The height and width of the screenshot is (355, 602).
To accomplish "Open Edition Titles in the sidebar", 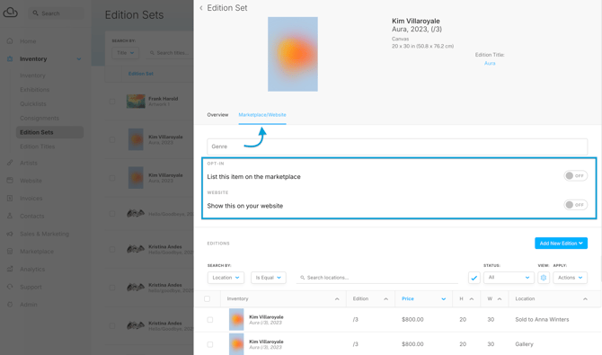I will point(37,146).
